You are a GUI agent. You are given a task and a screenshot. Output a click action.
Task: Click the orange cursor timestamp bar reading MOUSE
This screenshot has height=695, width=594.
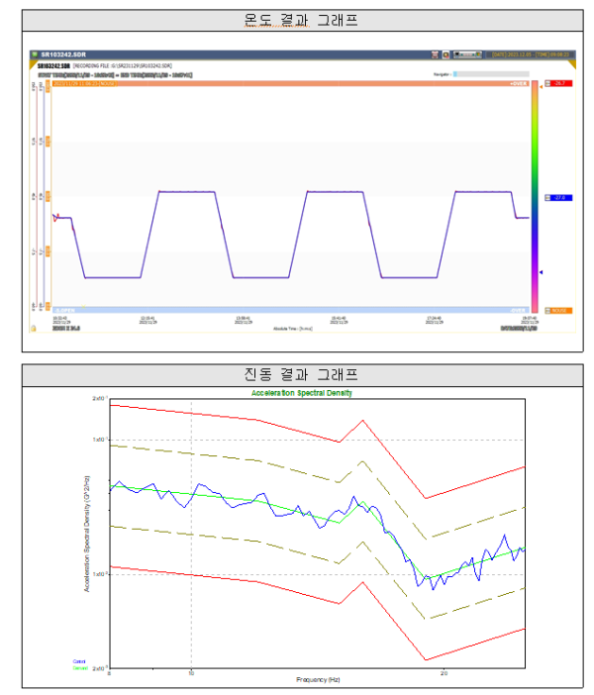tap(84, 83)
